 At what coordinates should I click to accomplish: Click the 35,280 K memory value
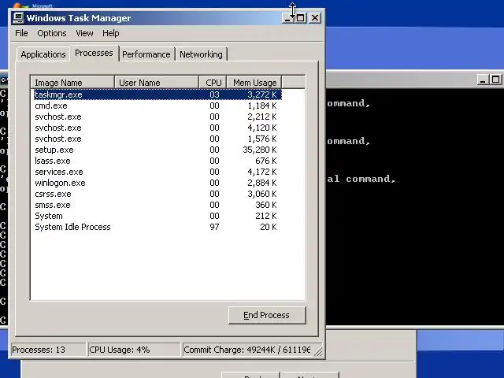(x=260, y=150)
